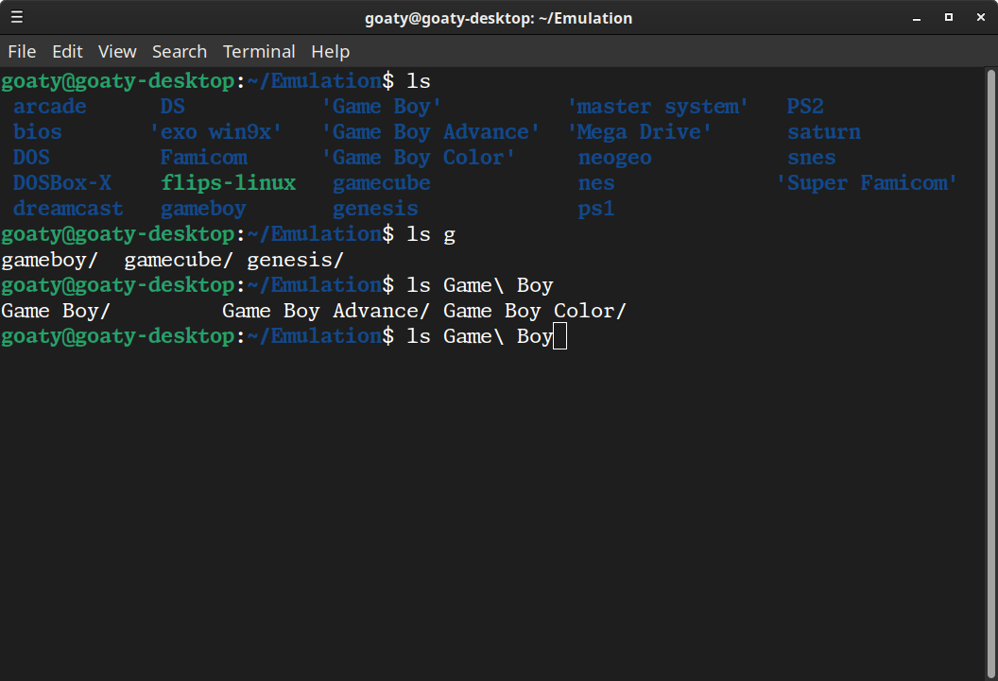998x681 pixels.
Task: Click the 'PS2' directory name
Action: [x=805, y=106]
